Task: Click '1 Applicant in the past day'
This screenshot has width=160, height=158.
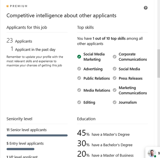Action: tap(33, 49)
